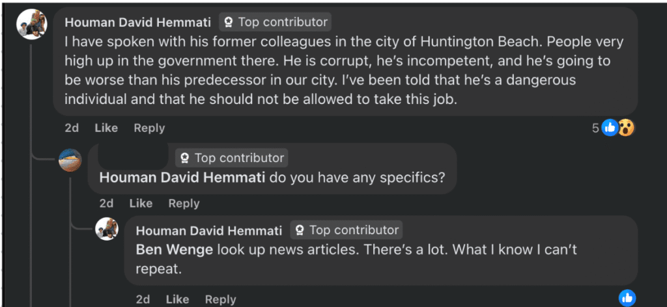Reply to the "look up news articles" comment
The height and width of the screenshot is (307, 667).
[x=220, y=299]
